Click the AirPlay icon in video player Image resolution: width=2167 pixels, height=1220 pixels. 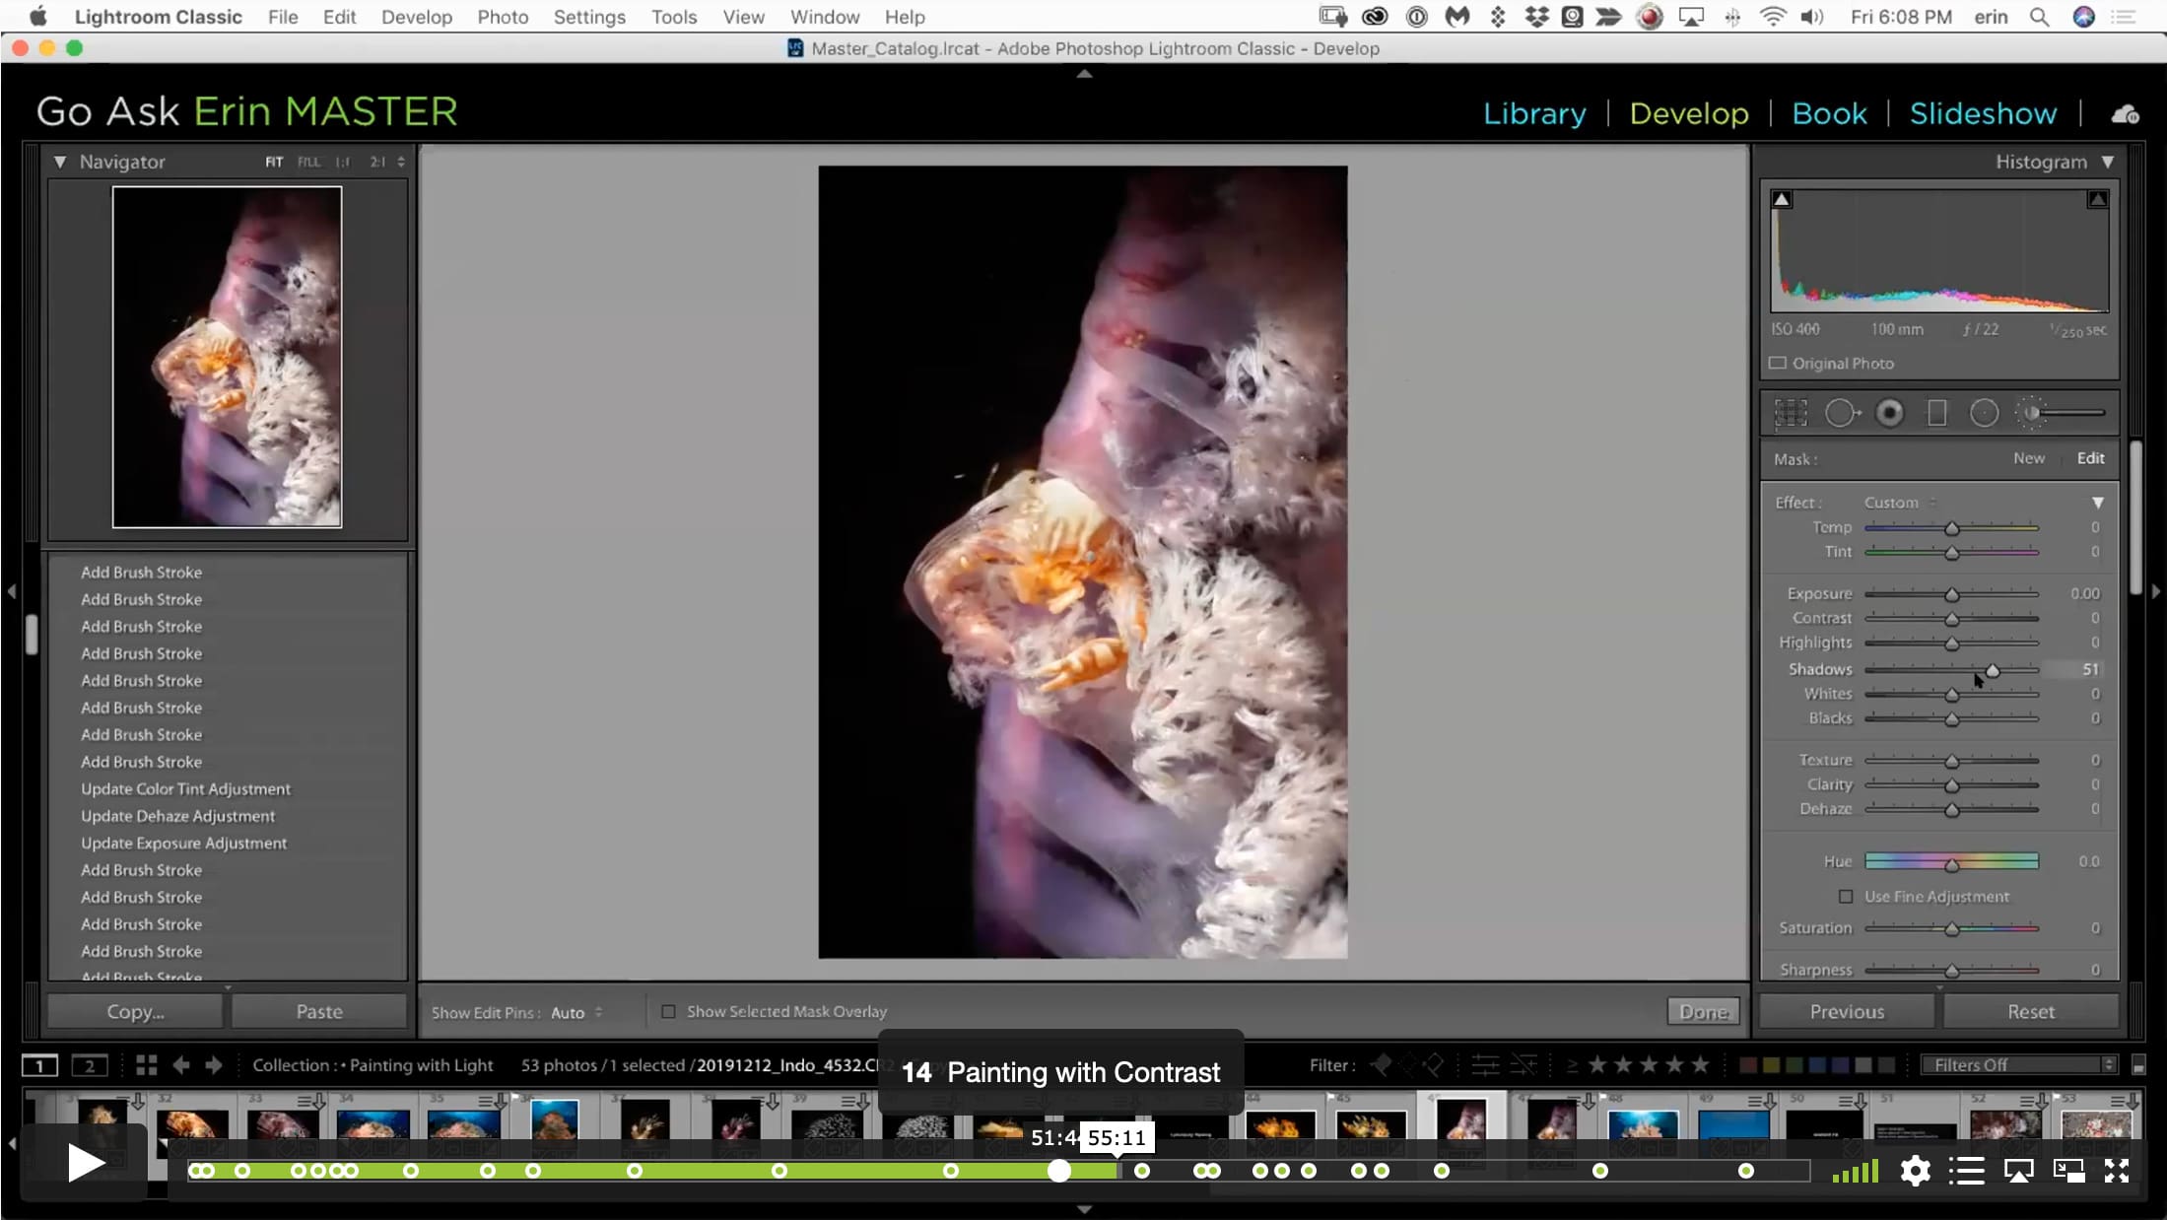2018,1171
